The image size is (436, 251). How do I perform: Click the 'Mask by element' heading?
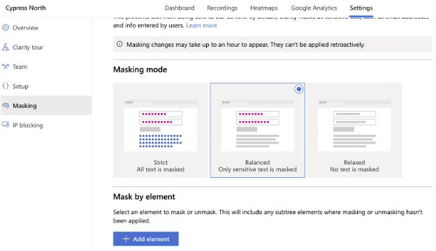pos(144,197)
